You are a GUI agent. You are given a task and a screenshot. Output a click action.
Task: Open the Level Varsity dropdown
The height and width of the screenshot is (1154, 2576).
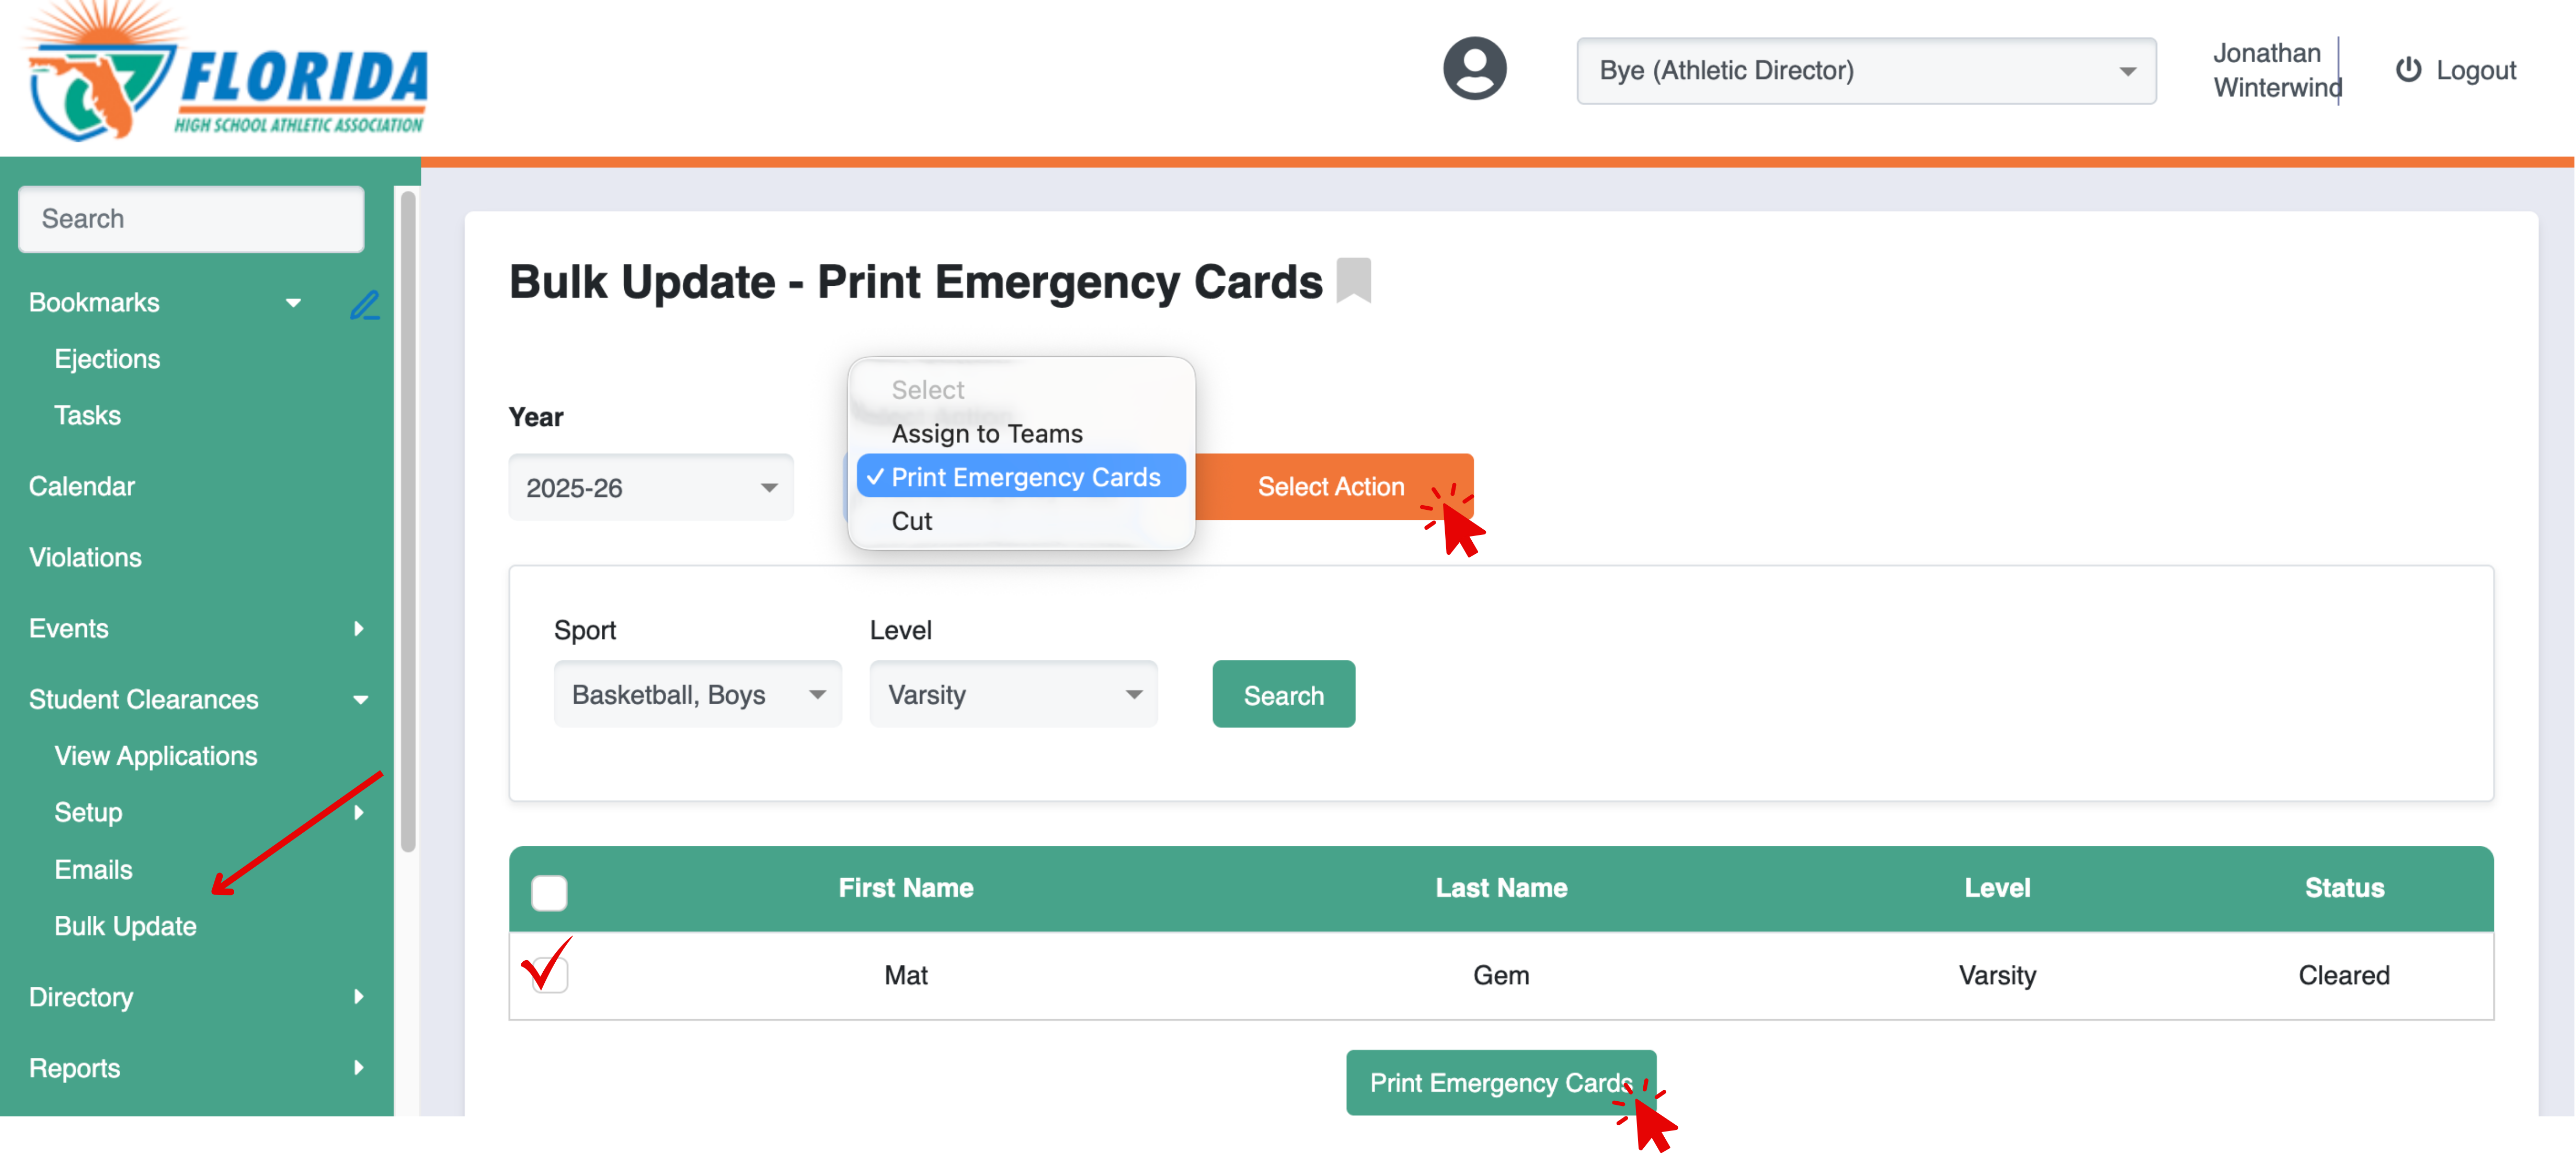[x=1013, y=694]
